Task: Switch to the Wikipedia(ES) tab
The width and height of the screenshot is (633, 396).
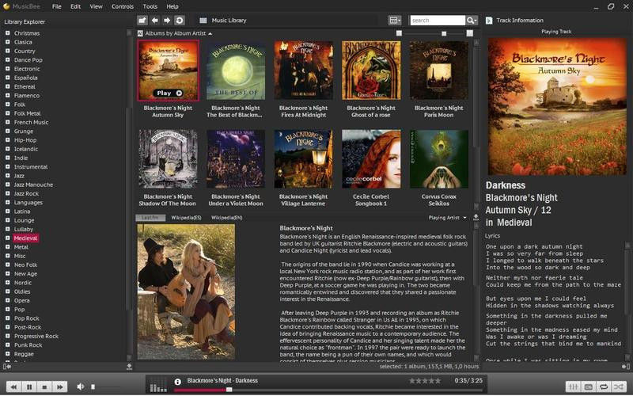Action: 186,217
